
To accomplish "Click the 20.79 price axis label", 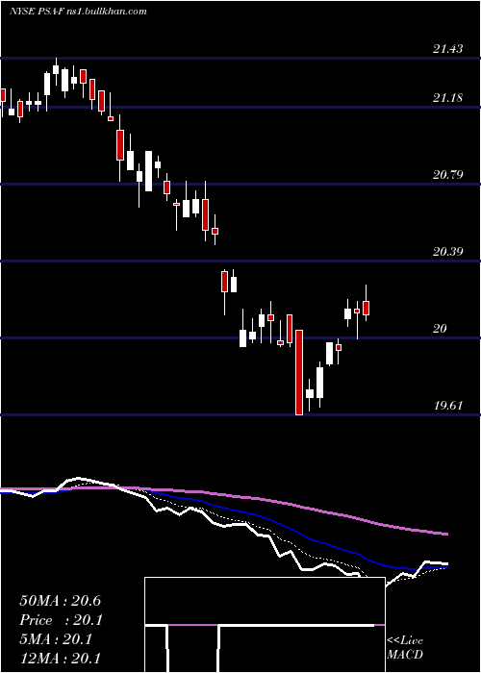I will [x=448, y=175].
